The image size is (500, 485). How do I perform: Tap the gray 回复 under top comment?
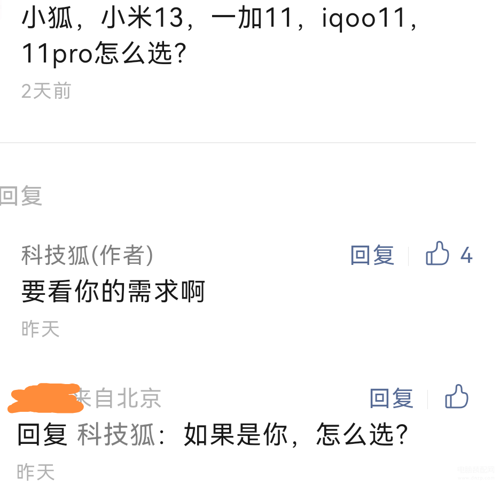point(21,195)
